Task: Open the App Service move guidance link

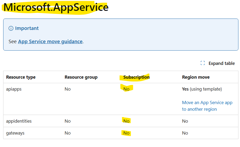Action: (x=50, y=42)
